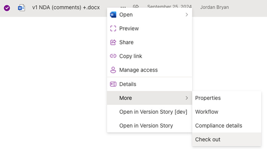The image size is (267, 149).
Task: Expand the Open submenu chevron
Action: (x=186, y=15)
